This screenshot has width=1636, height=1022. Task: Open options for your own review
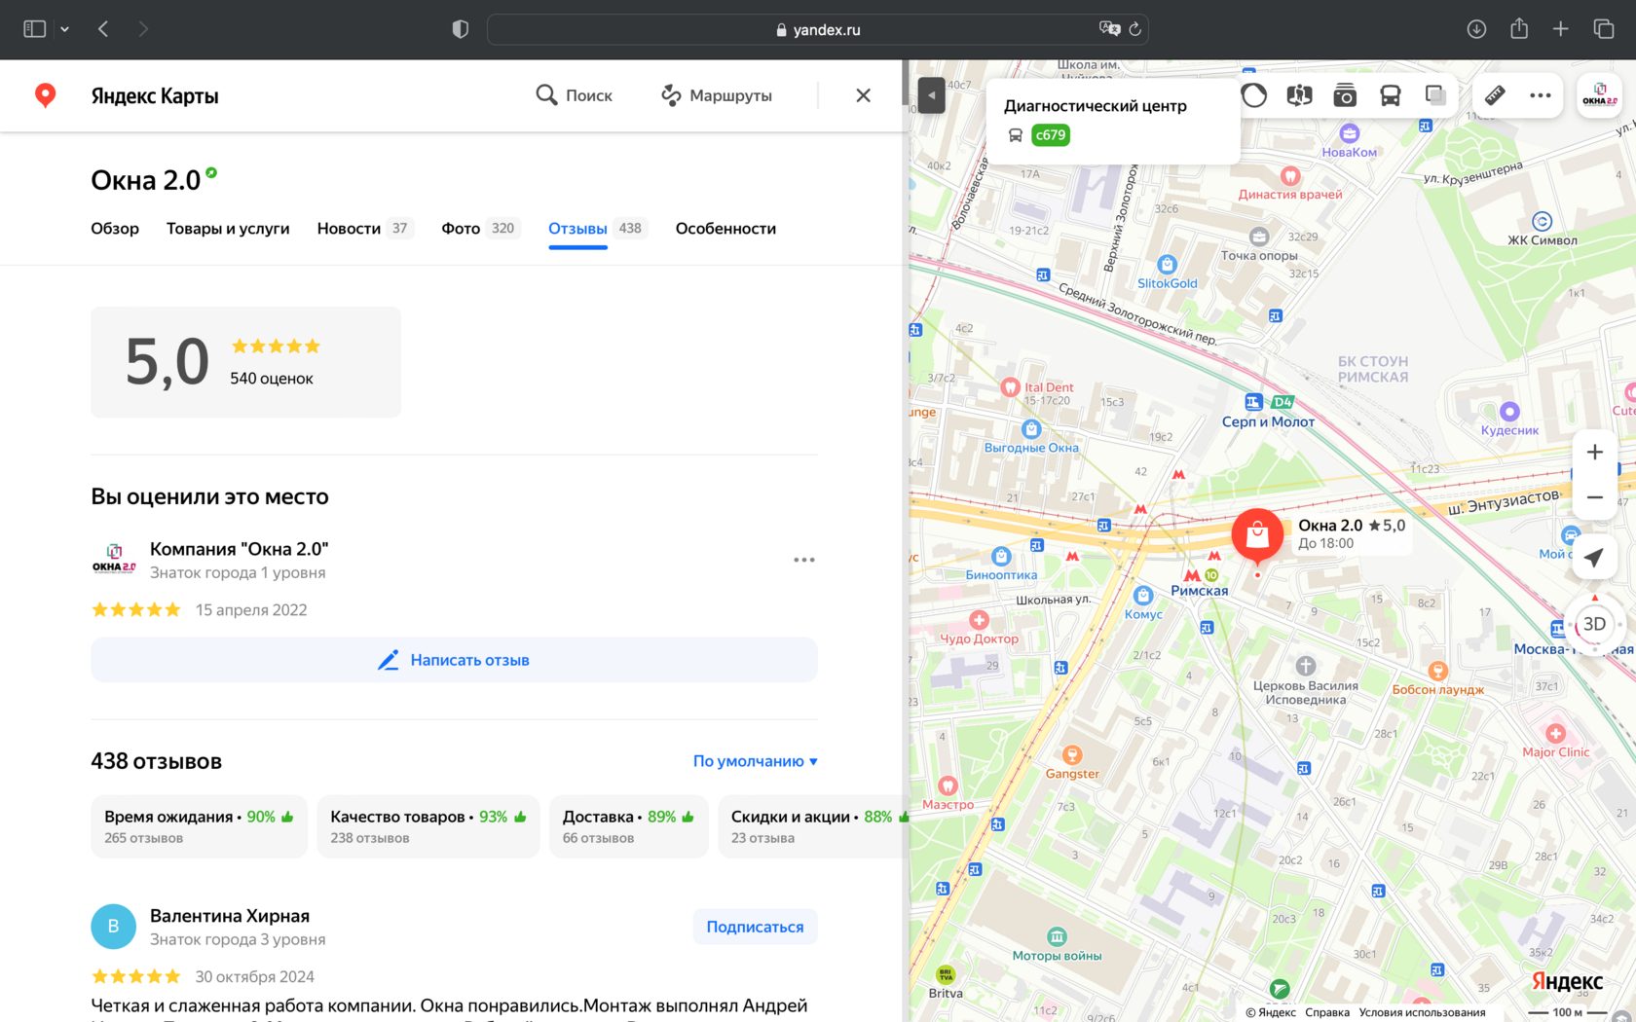(804, 560)
